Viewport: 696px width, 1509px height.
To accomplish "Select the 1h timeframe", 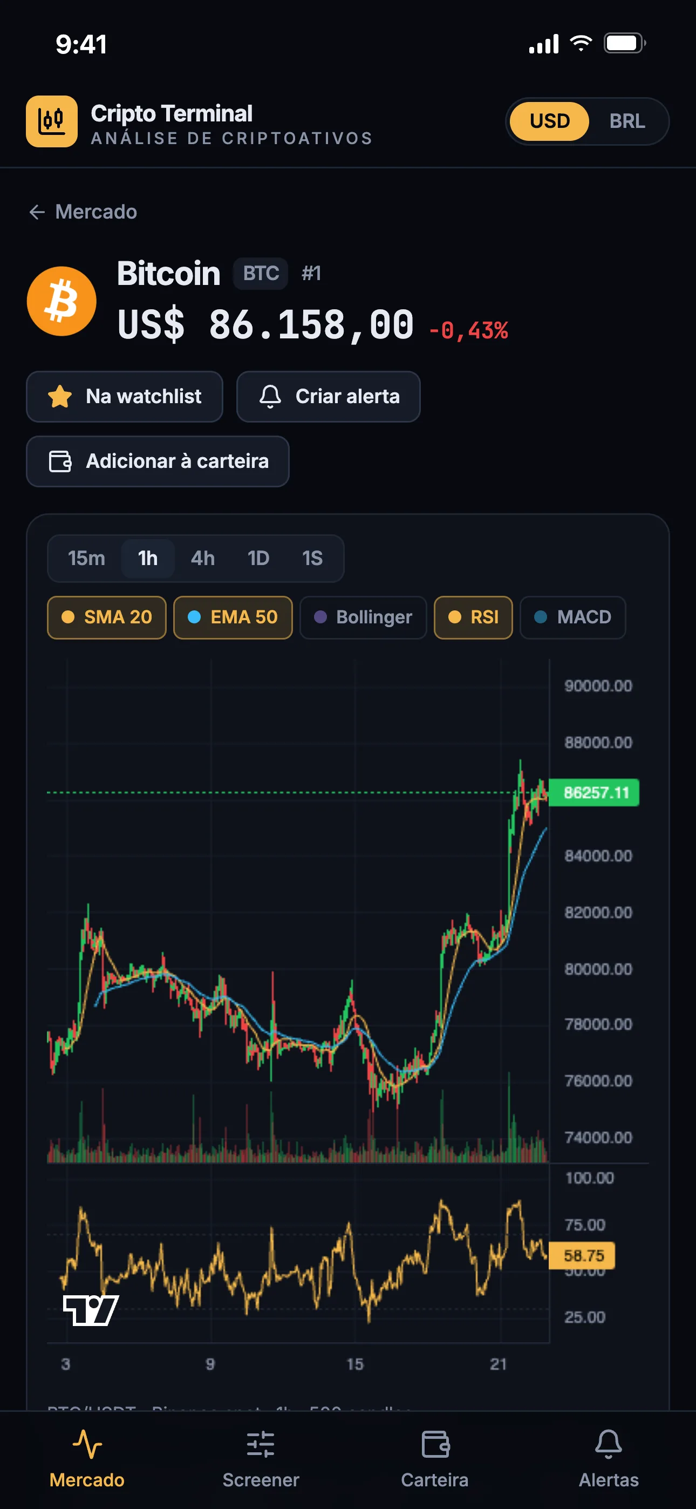I will pos(148,558).
